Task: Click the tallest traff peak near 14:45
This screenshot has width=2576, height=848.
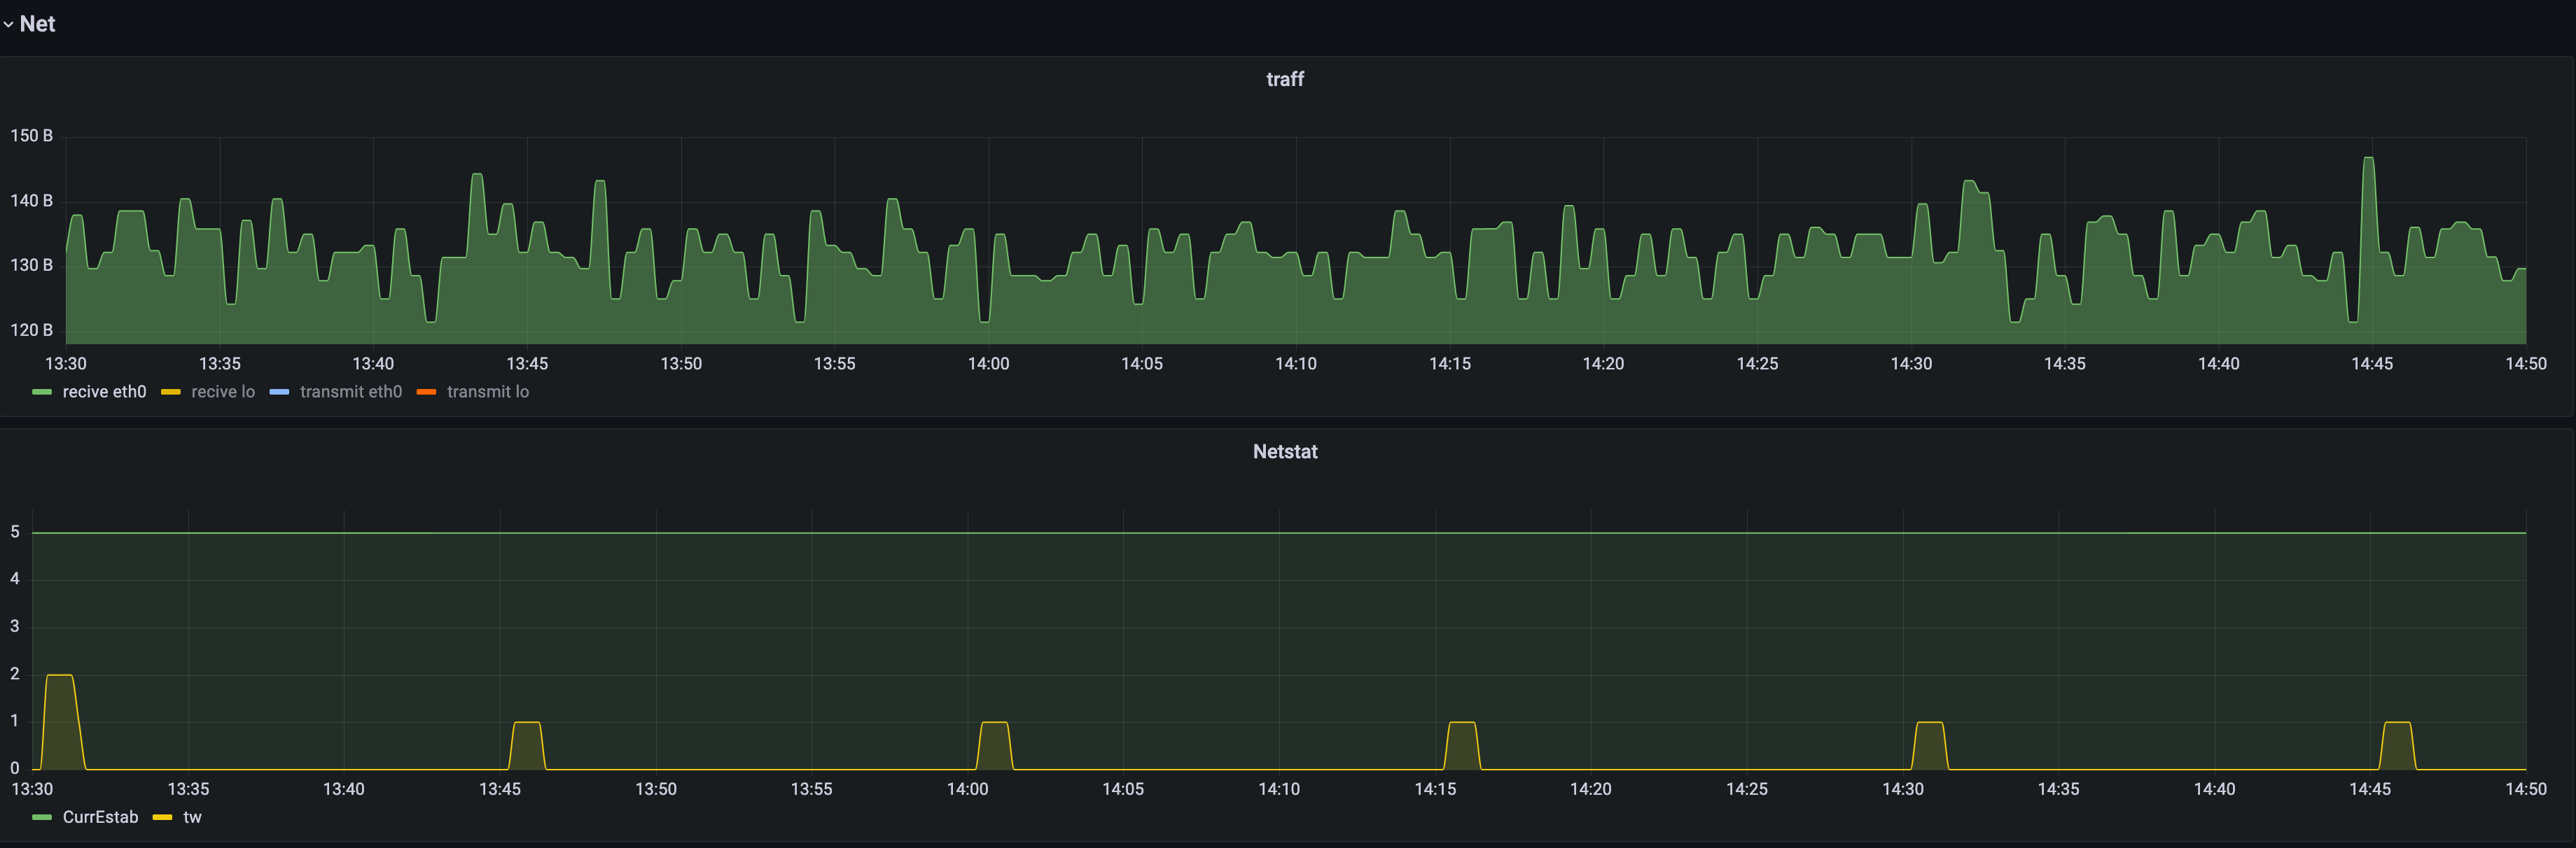Action: 2368,159
